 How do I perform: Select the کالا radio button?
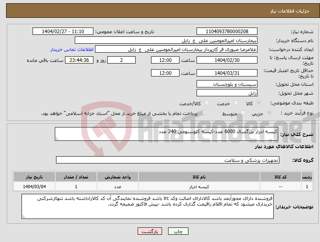(x=259, y=103)
